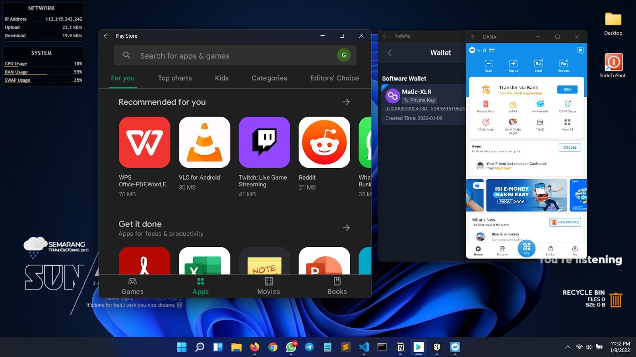The height and width of the screenshot is (357, 636).
Task: Open DANA Siaga service
Action: (567, 107)
